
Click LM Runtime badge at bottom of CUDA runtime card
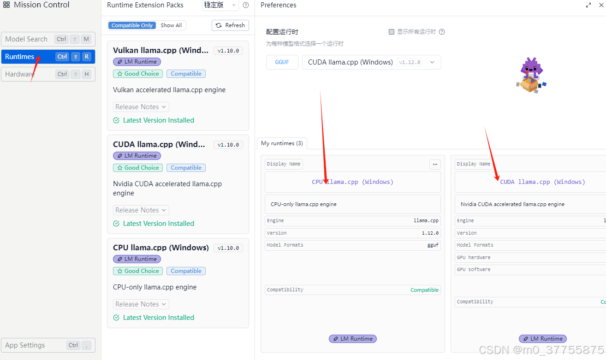[543, 339]
